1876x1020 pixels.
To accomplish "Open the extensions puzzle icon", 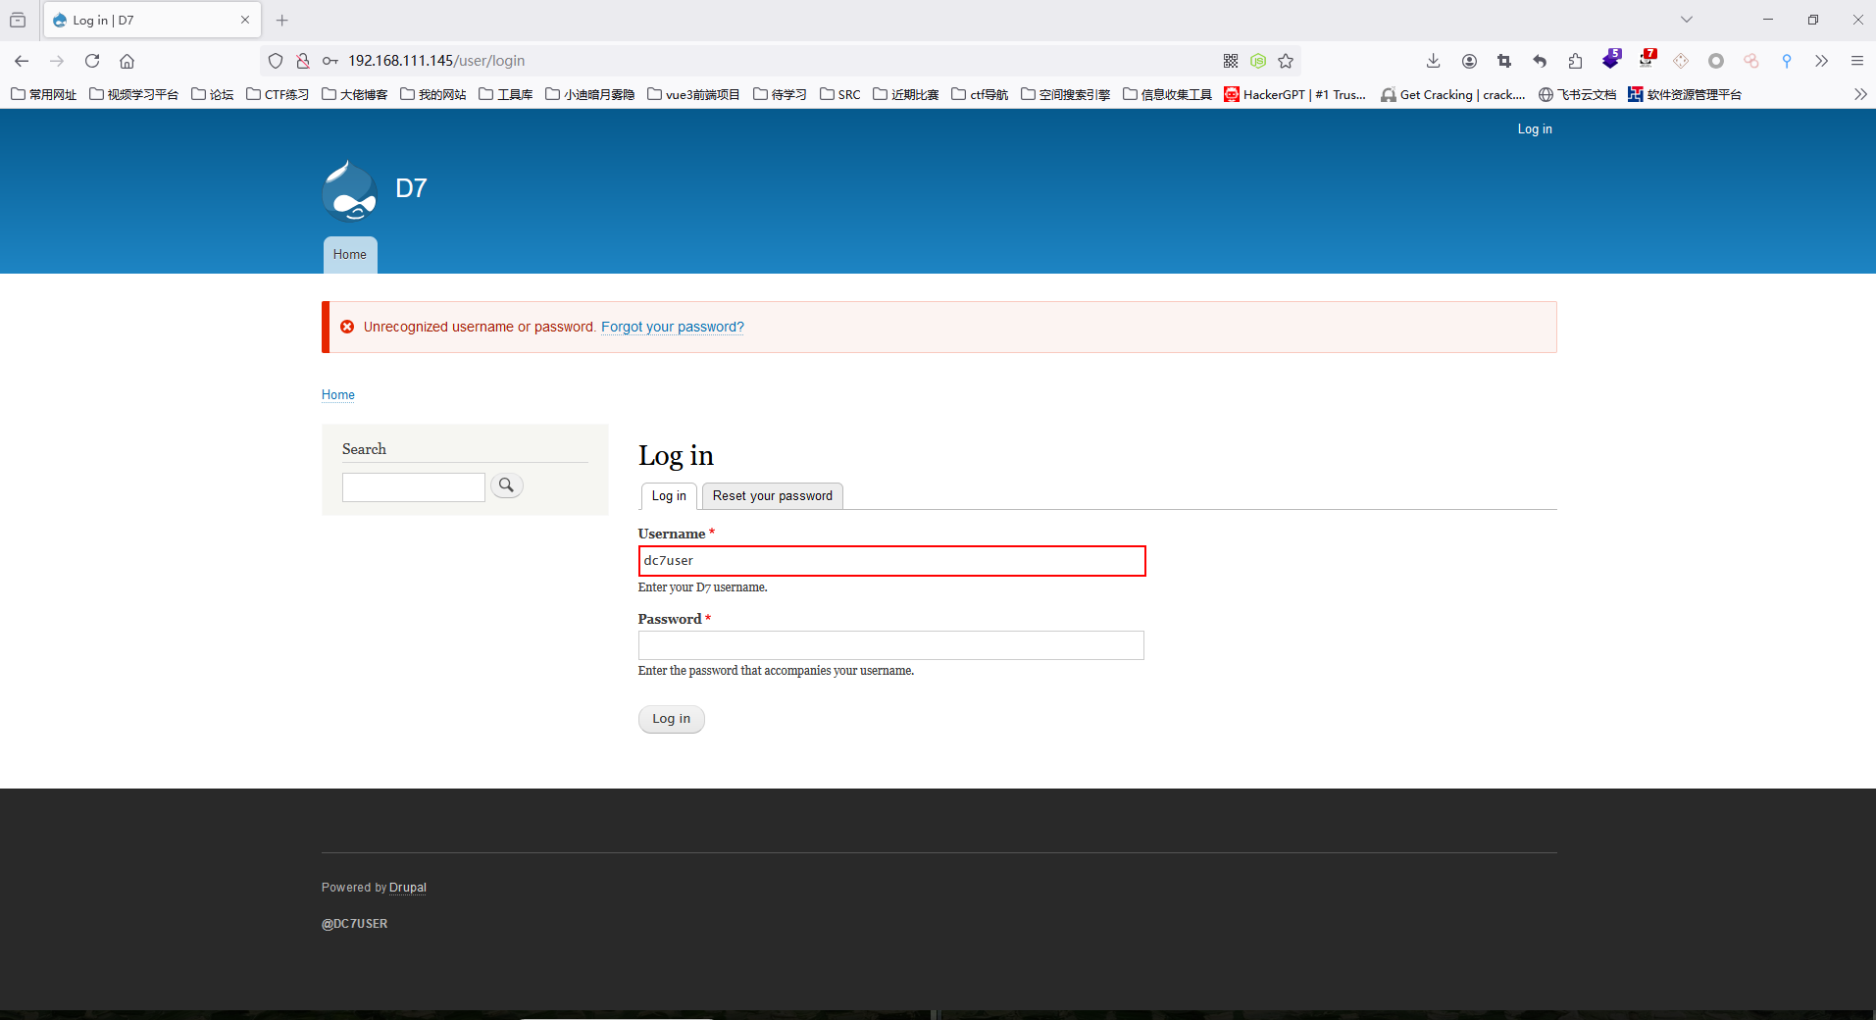I will click(x=1575, y=61).
